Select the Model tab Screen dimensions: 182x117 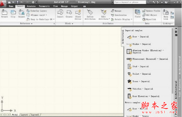pos(15,115)
